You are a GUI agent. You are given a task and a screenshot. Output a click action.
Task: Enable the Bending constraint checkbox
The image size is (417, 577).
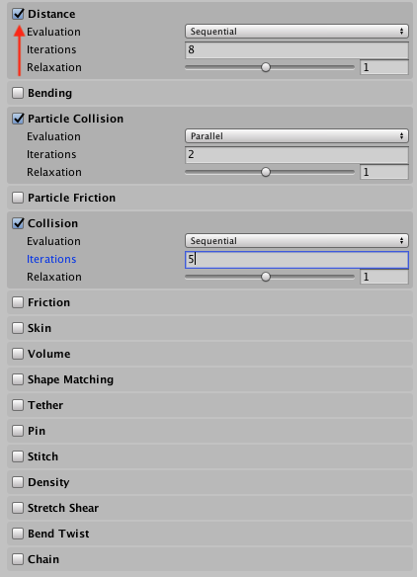coord(18,93)
